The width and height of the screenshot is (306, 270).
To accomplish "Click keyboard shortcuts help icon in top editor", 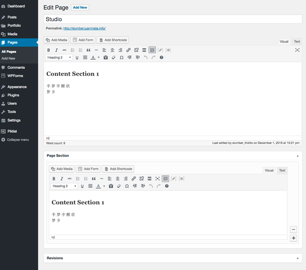I will pyautogui.click(x=161, y=58).
